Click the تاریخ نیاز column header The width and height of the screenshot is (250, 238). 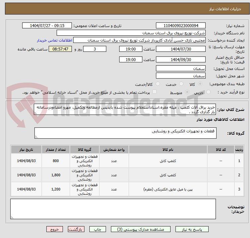click(x=26, y=150)
